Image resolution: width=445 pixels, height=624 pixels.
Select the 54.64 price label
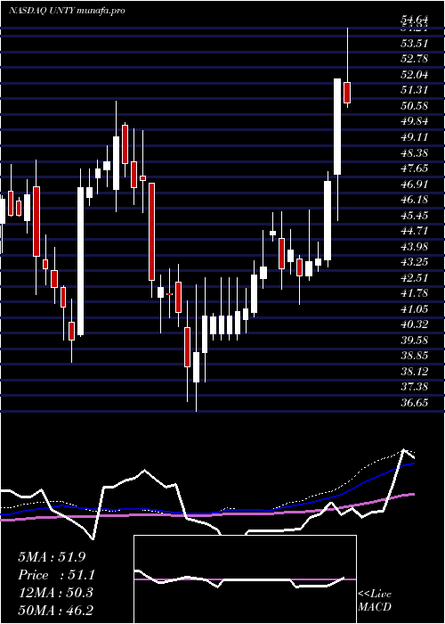pos(415,20)
